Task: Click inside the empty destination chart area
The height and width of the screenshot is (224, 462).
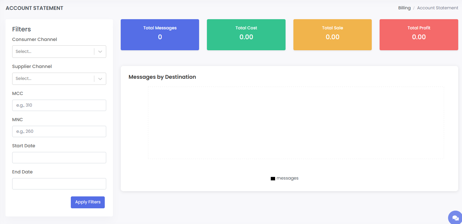Action: click(296, 123)
